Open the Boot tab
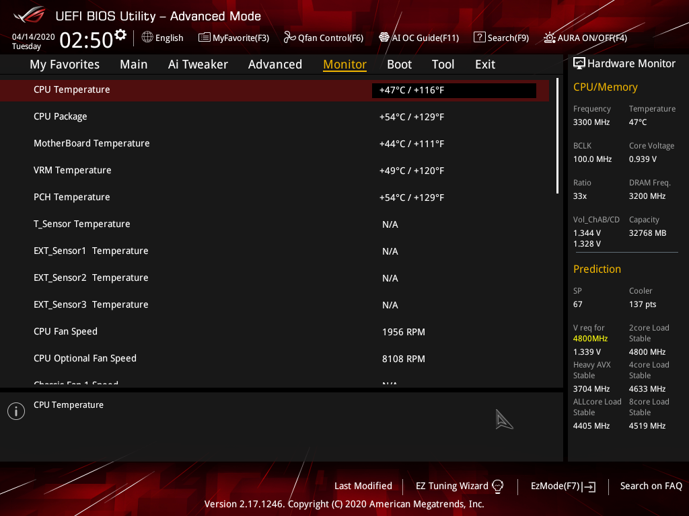The height and width of the screenshot is (516, 689). point(400,64)
